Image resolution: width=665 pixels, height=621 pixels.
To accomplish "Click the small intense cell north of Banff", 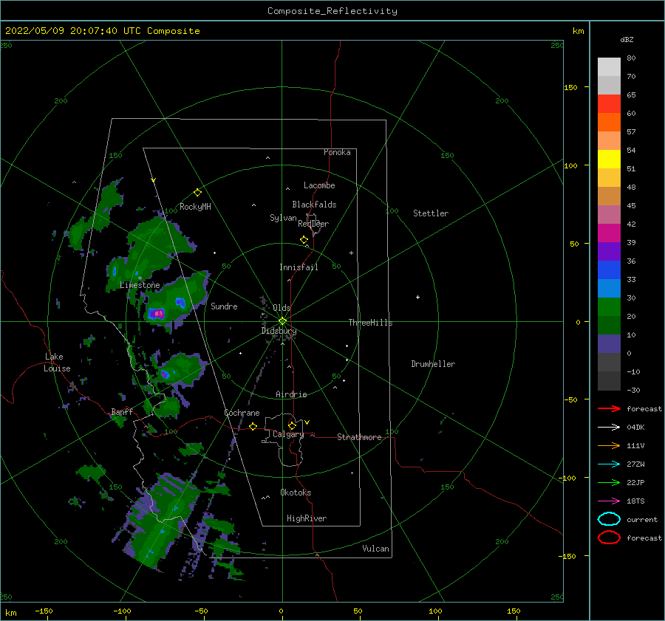I will [x=165, y=374].
